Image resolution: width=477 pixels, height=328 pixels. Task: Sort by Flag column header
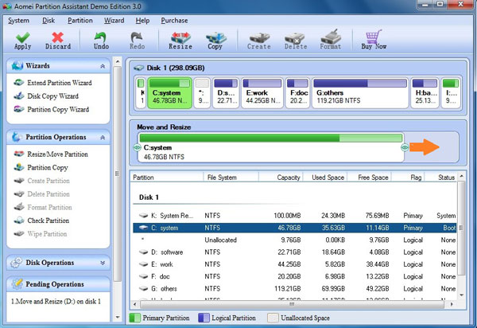(408, 178)
